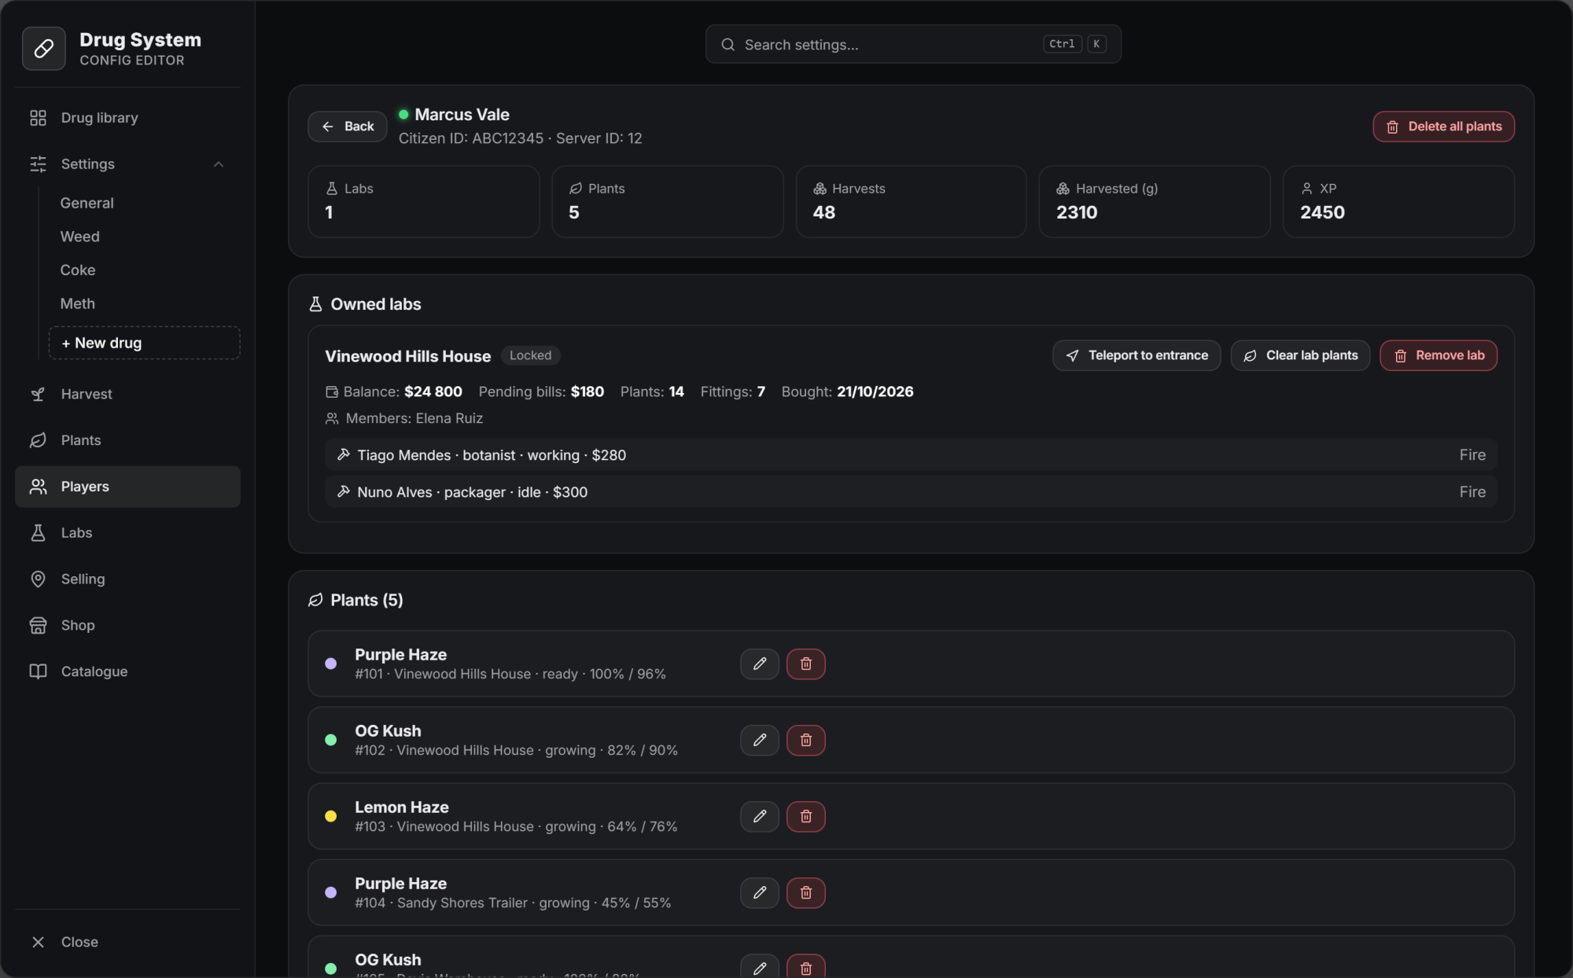Delete the Purple Haze plant #104
This screenshot has width=1573, height=978.
[806, 892]
